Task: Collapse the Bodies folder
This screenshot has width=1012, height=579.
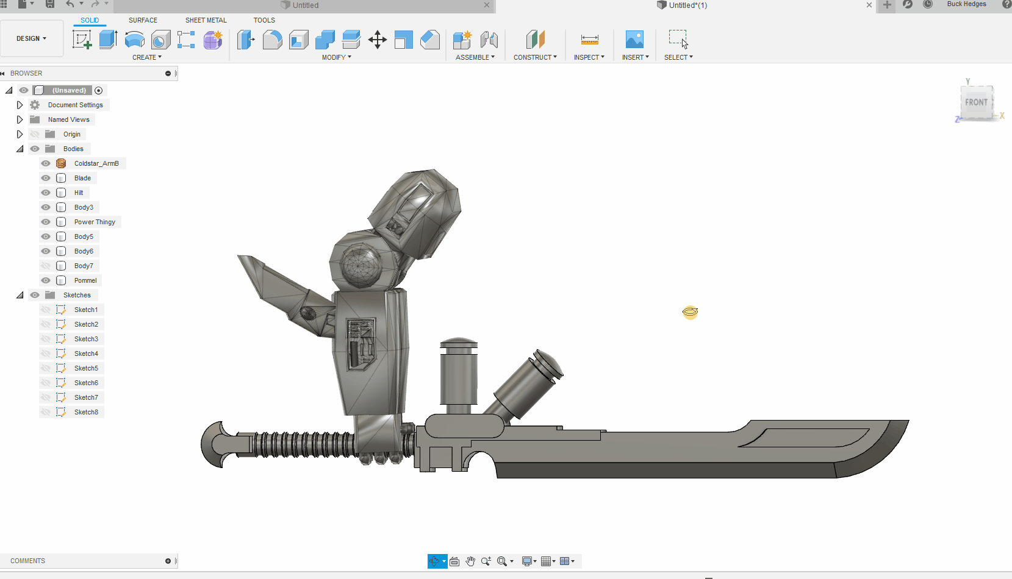Action: tap(20, 149)
